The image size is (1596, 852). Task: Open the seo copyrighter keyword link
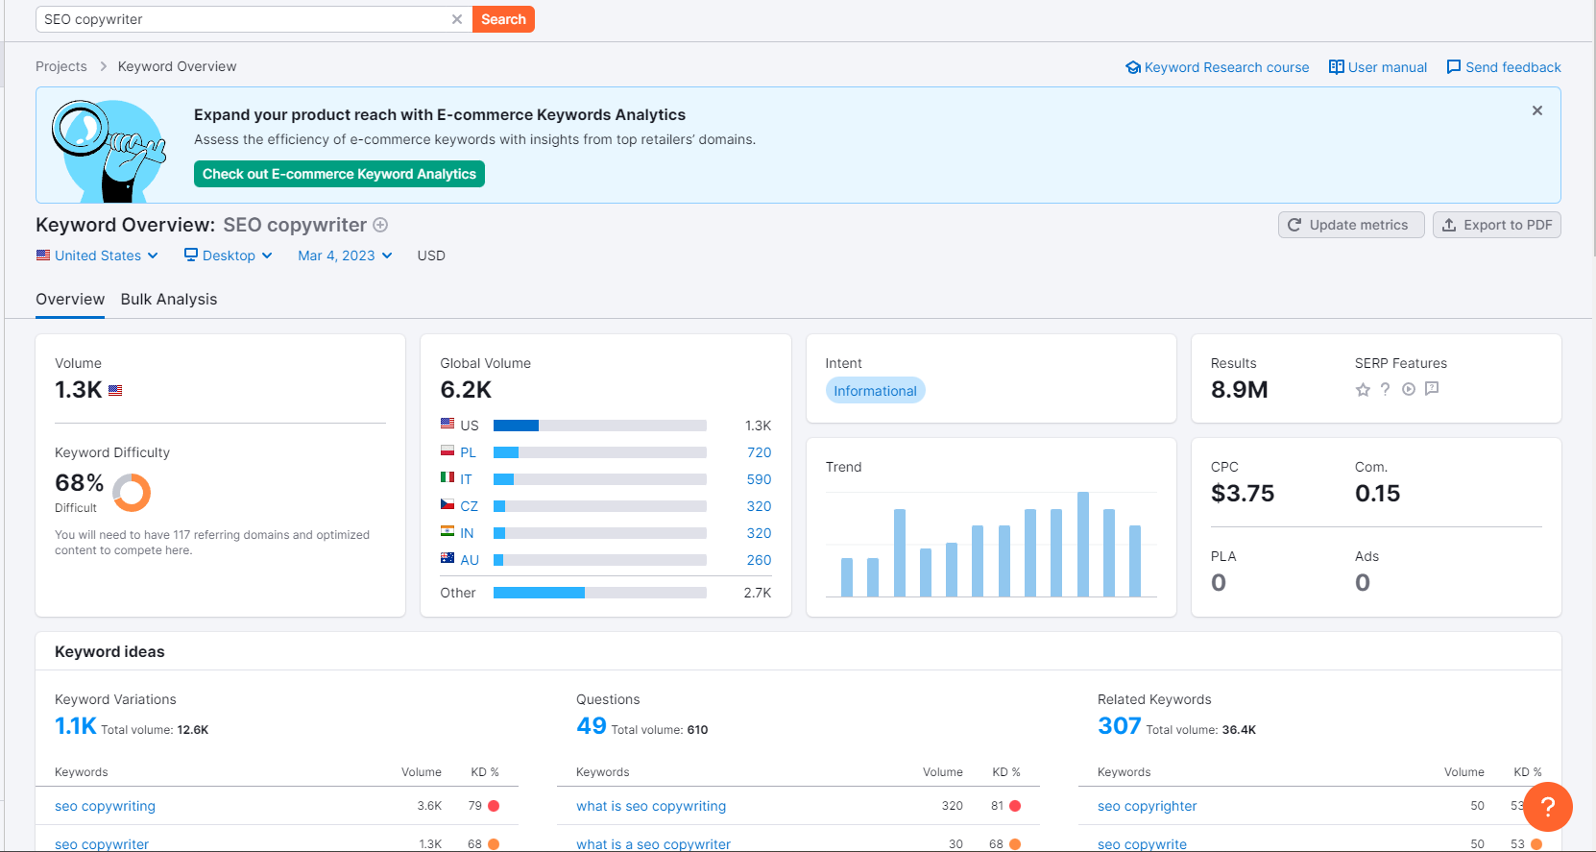click(x=1147, y=806)
